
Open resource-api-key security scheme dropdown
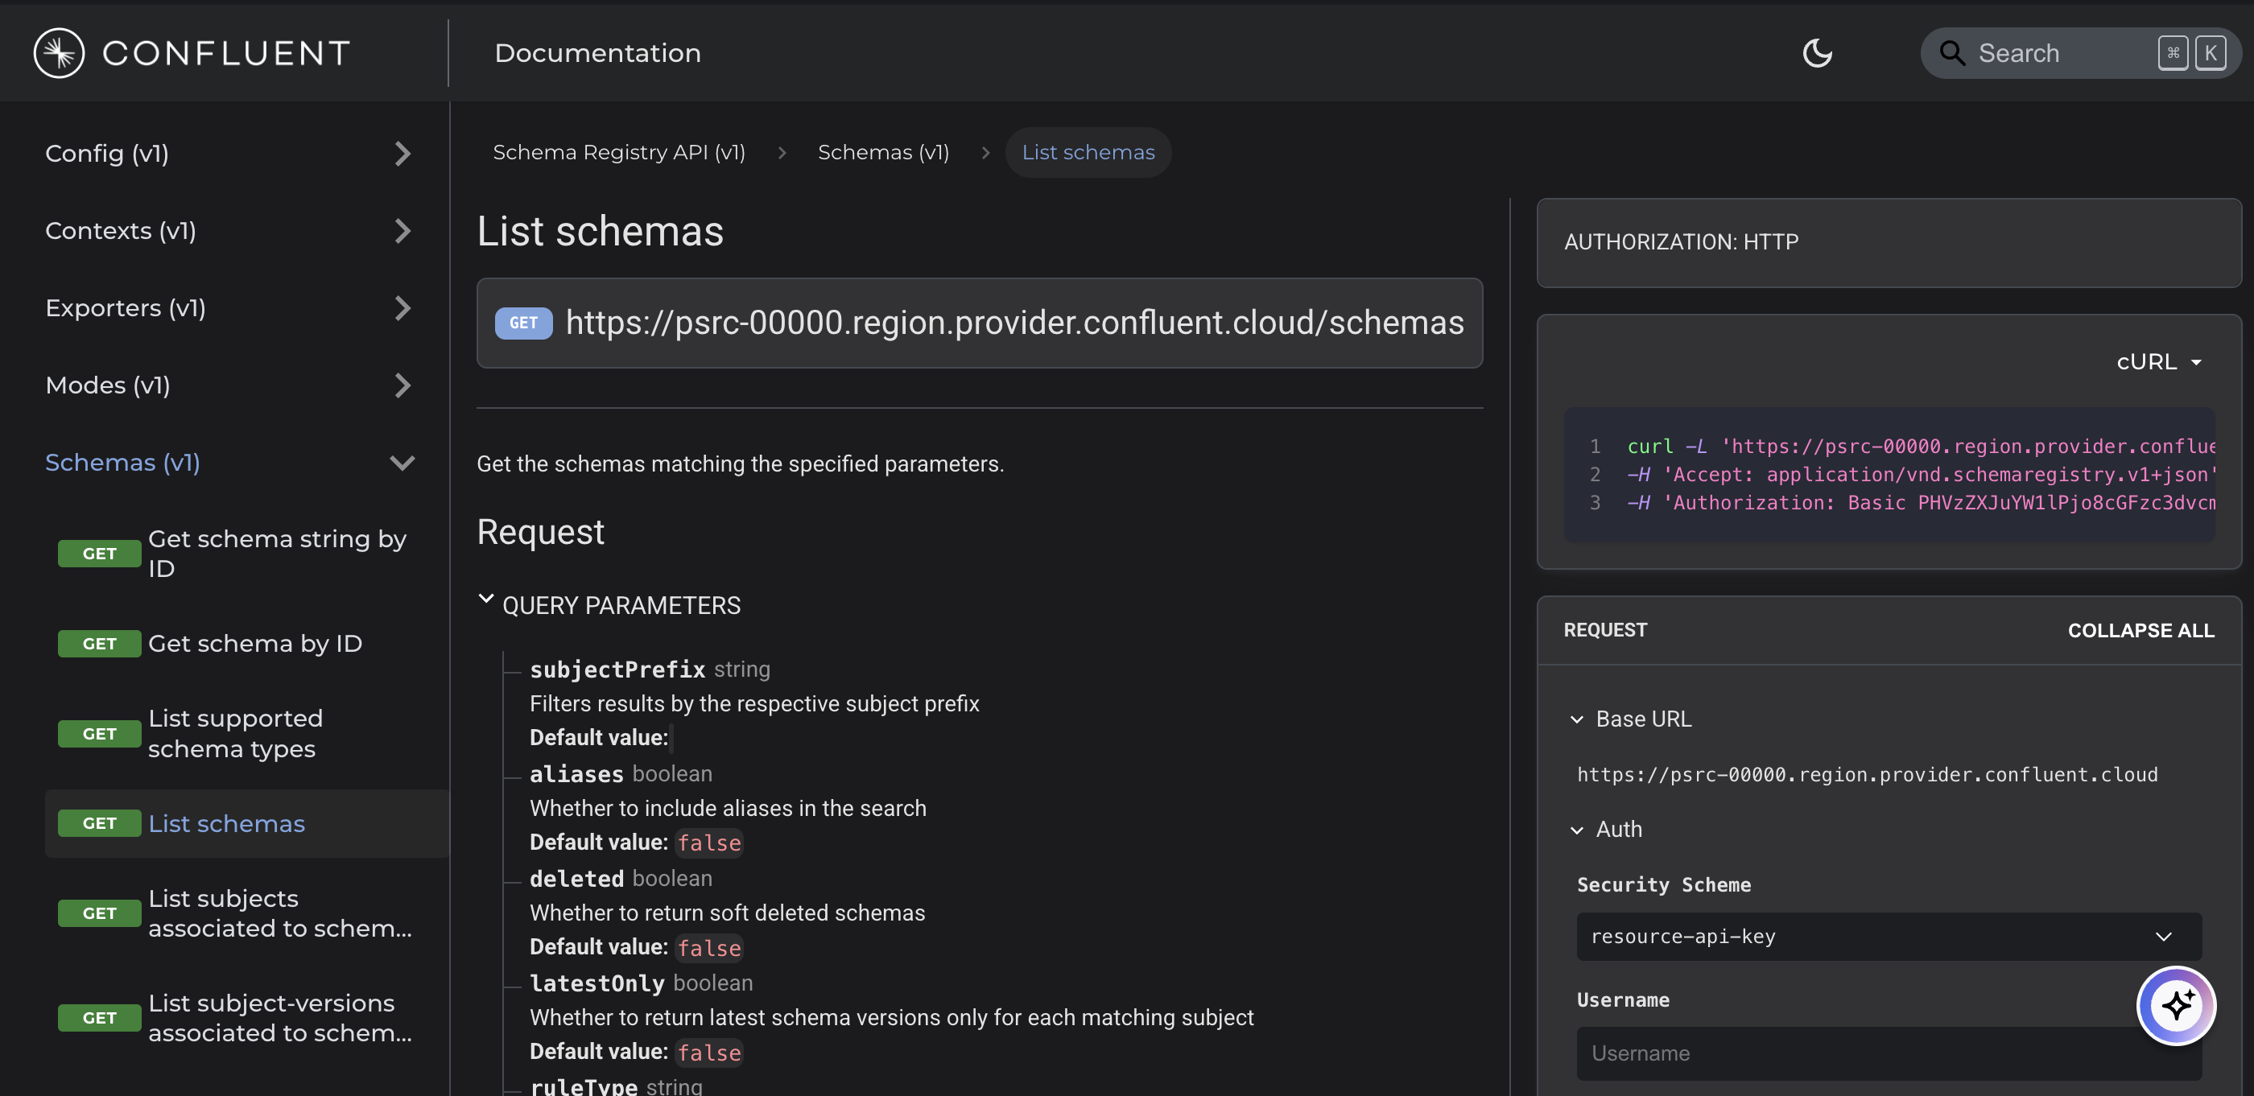[x=1889, y=937]
